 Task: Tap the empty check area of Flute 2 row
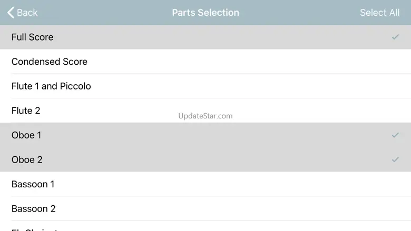[x=395, y=111]
